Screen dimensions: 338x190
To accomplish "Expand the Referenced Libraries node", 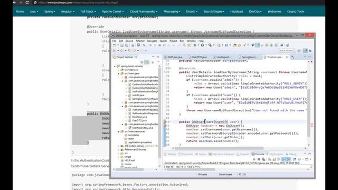I will point(118,149).
